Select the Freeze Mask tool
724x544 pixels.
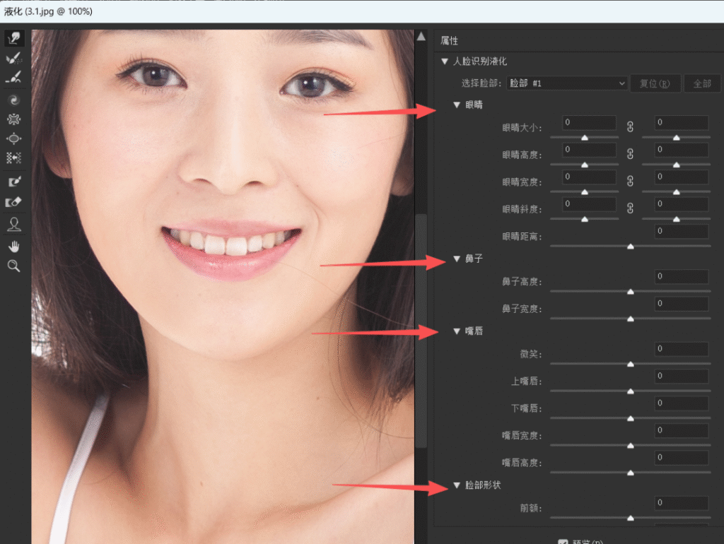[x=14, y=182]
